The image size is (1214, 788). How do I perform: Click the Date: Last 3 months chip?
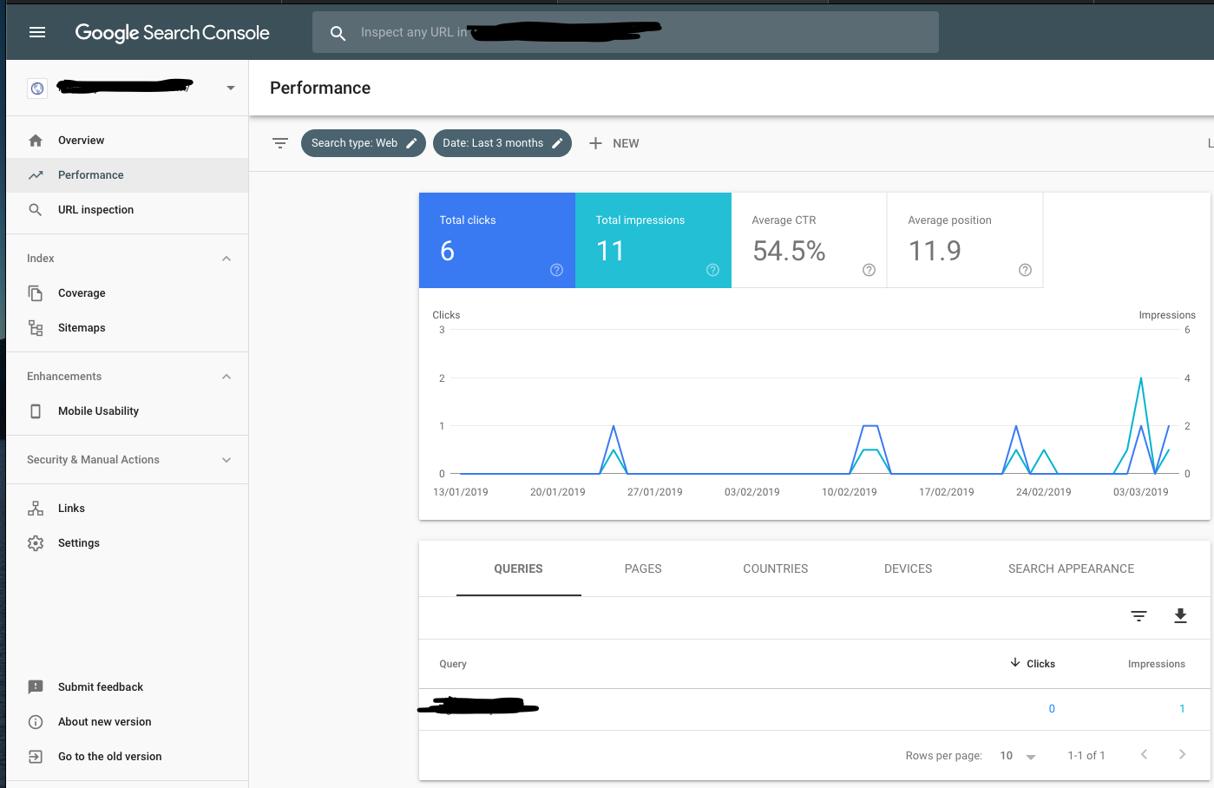pos(502,143)
